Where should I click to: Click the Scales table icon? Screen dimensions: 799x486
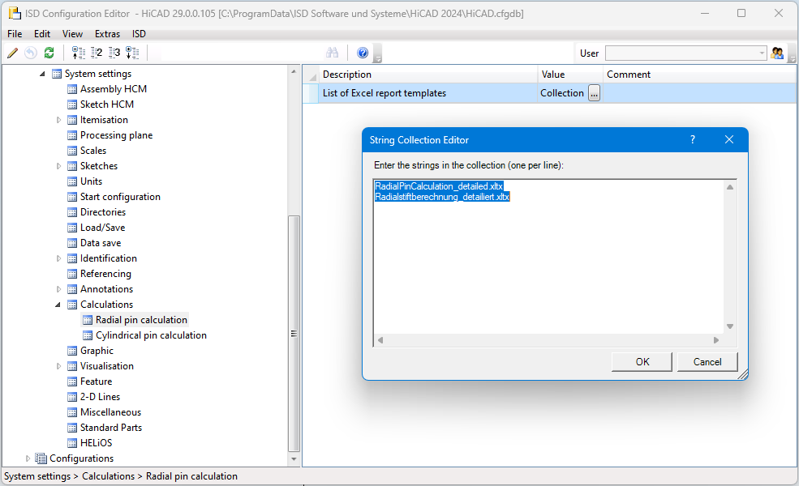tap(72, 151)
